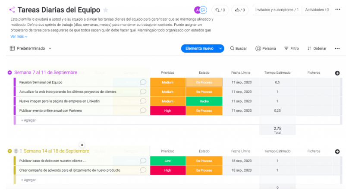
Task: Change the High priority cell for Publicar evento
Action: point(167,110)
